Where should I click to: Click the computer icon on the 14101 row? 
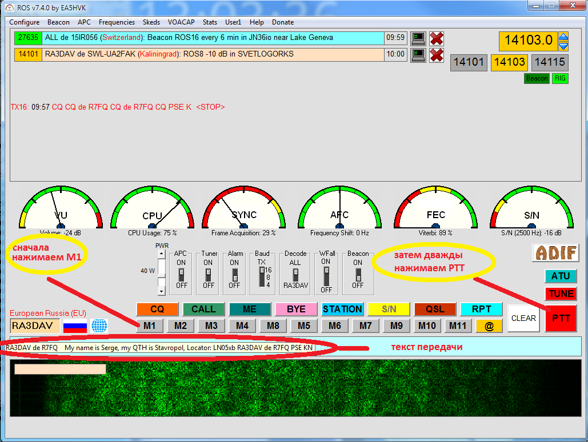pos(418,55)
